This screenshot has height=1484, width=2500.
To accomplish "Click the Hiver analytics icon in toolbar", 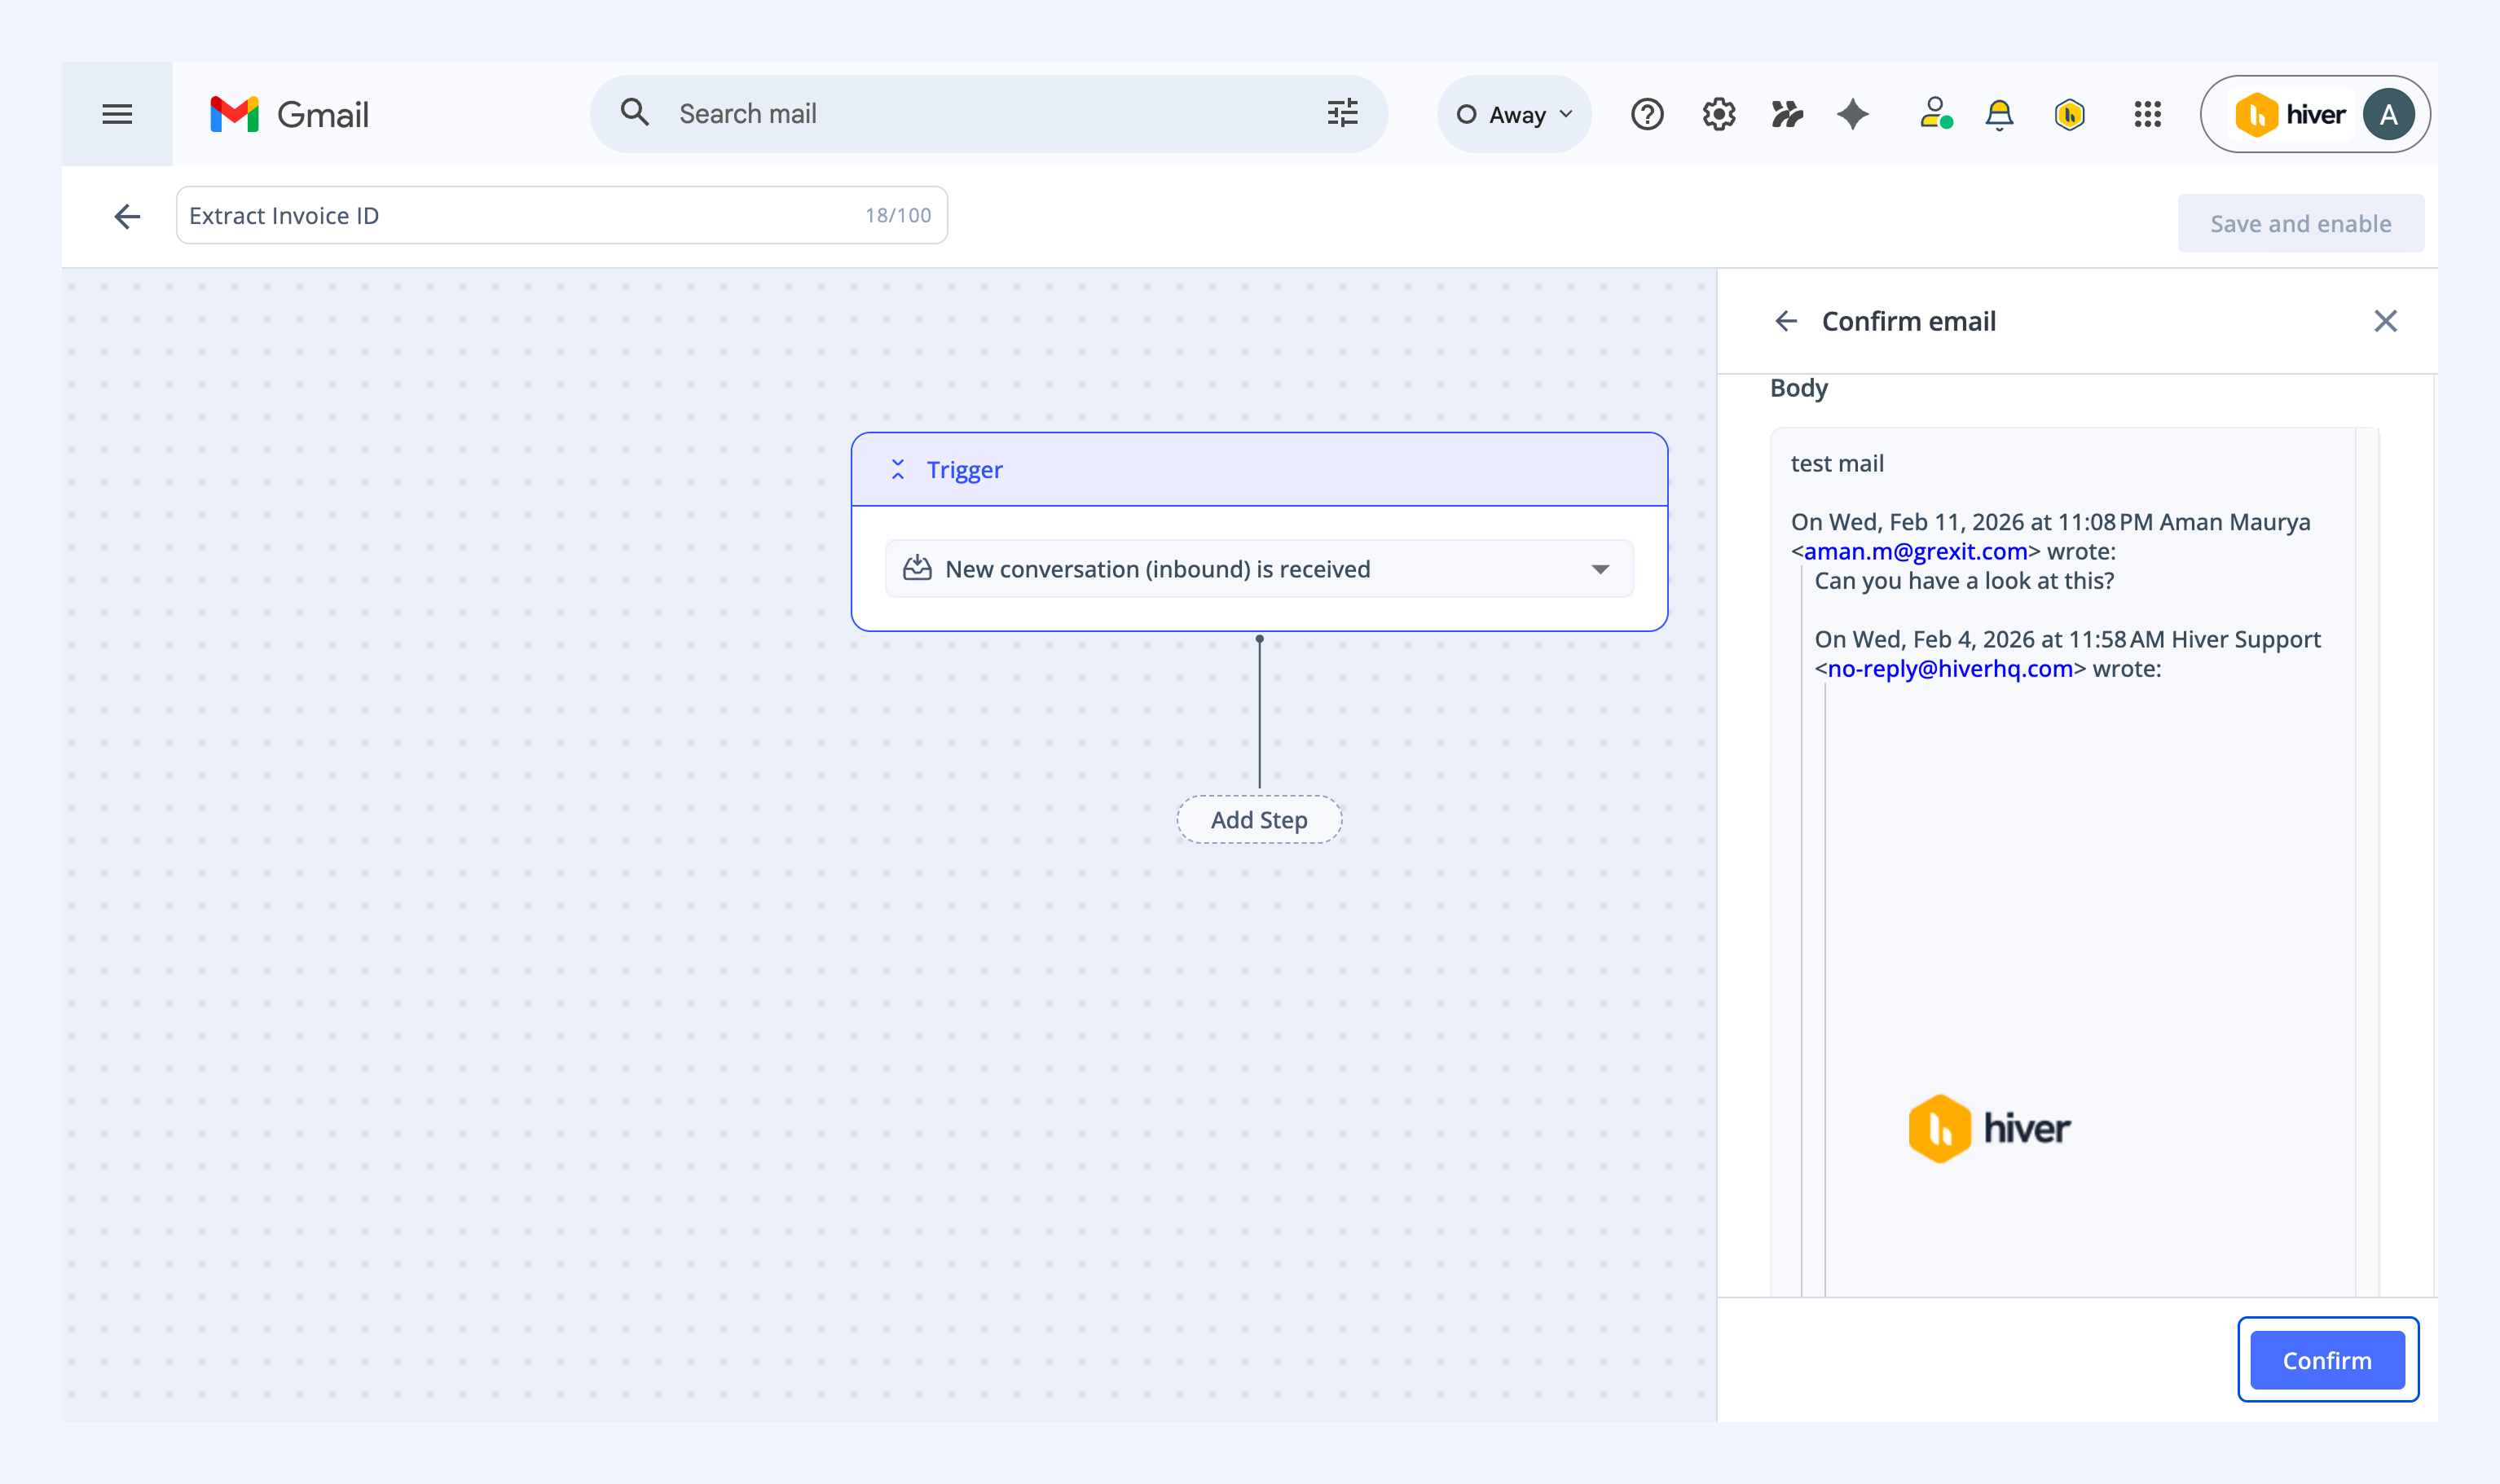I will point(1787,114).
